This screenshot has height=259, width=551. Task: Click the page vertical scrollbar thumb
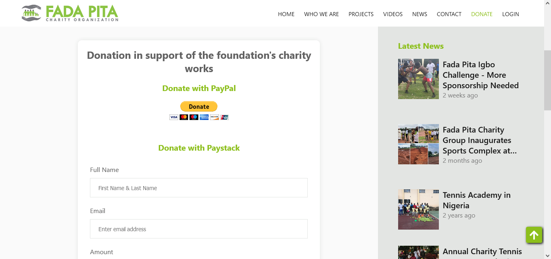click(547, 80)
